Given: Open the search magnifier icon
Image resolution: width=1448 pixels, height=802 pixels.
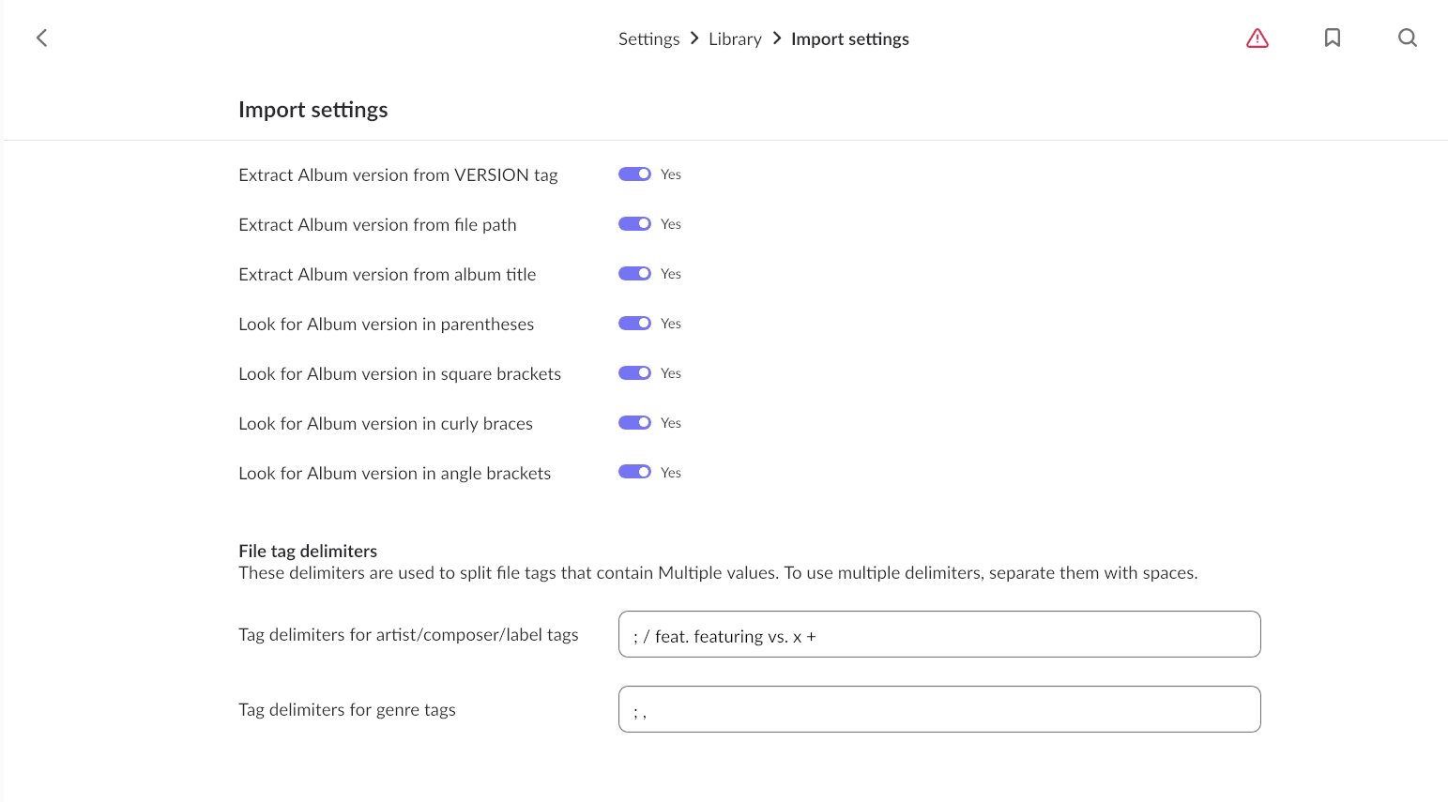Looking at the screenshot, I should tap(1408, 38).
